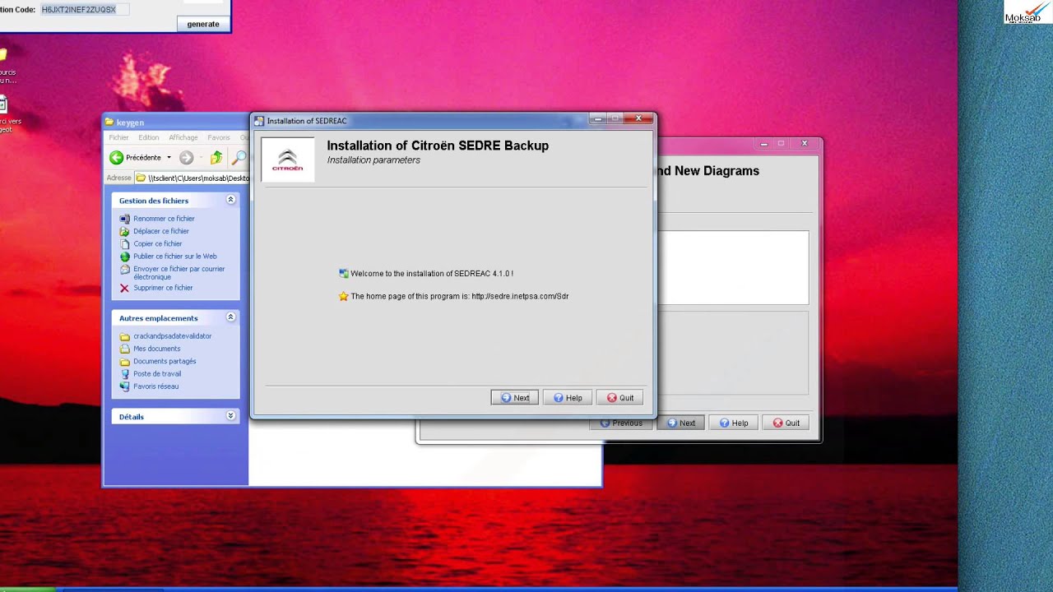
Task: Click Publier ce fichier sur le Web
Action: click(175, 257)
